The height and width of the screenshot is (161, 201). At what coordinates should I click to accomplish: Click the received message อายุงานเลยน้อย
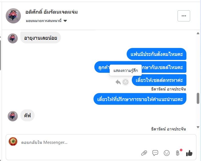(40, 38)
